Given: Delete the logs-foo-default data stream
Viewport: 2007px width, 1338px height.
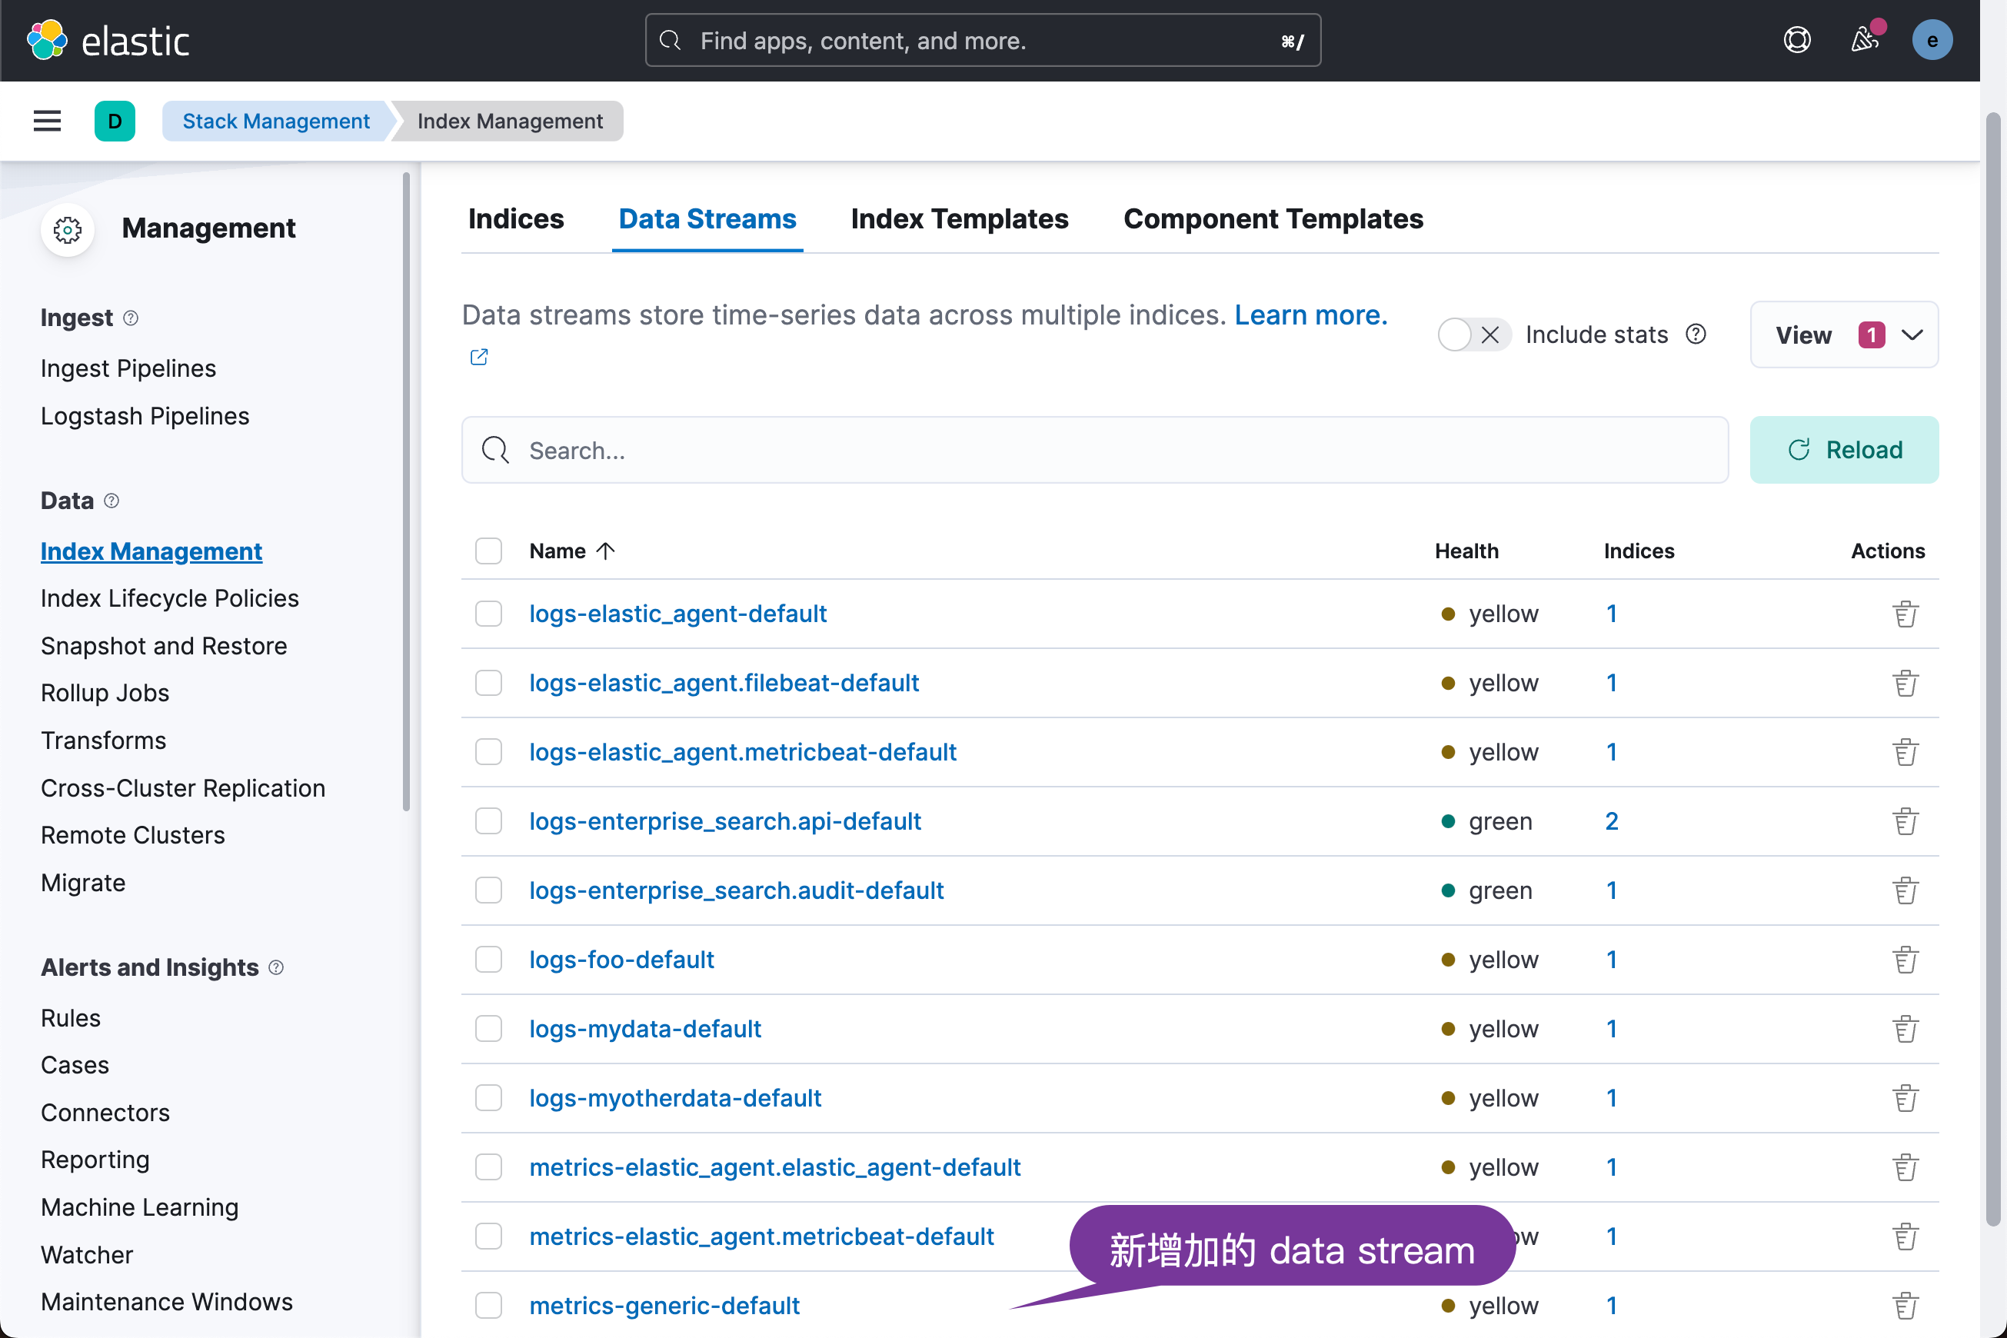Looking at the screenshot, I should 1905,960.
